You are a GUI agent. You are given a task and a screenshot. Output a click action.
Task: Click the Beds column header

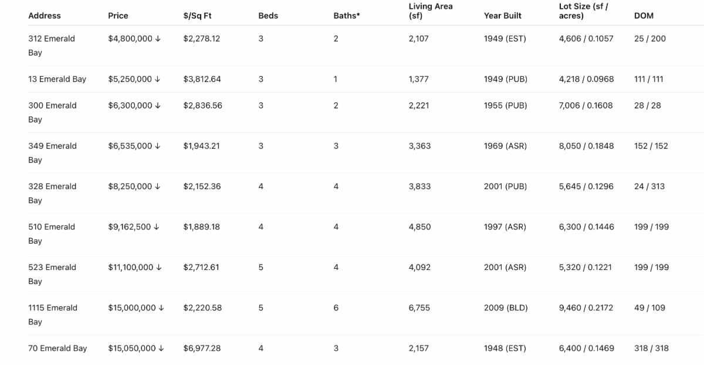pos(268,16)
